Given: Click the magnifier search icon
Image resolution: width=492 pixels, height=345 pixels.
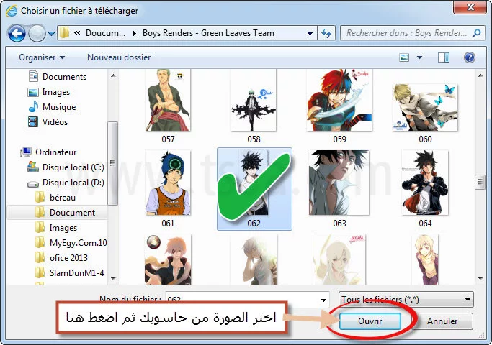Looking at the screenshot, I should [477, 33].
